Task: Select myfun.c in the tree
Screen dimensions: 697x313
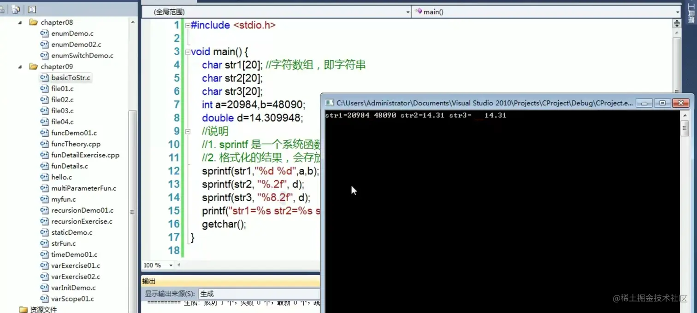Action: pos(63,199)
